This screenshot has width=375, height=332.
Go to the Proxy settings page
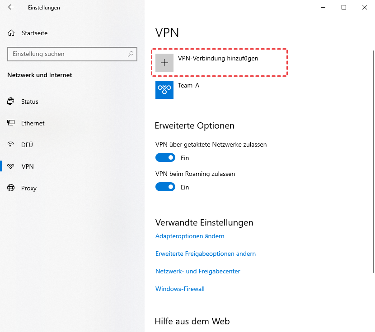(29, 188)
